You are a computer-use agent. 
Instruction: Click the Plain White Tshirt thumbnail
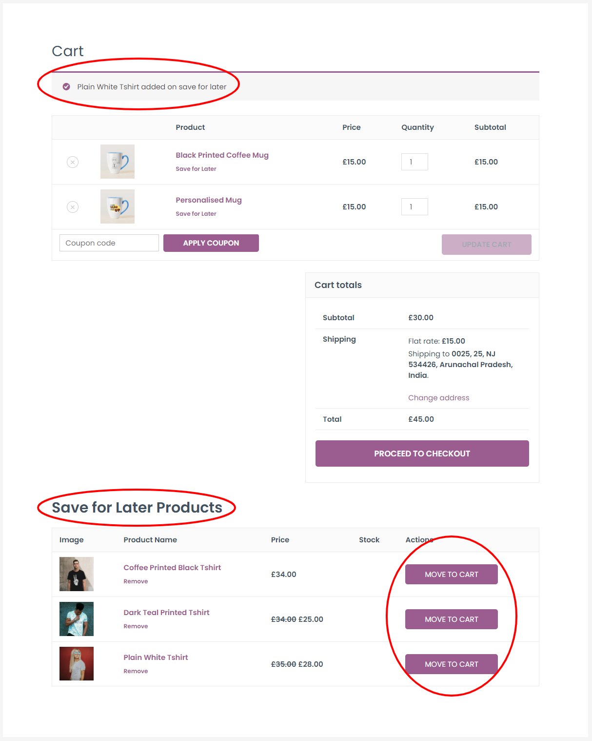tap(77, 664)
